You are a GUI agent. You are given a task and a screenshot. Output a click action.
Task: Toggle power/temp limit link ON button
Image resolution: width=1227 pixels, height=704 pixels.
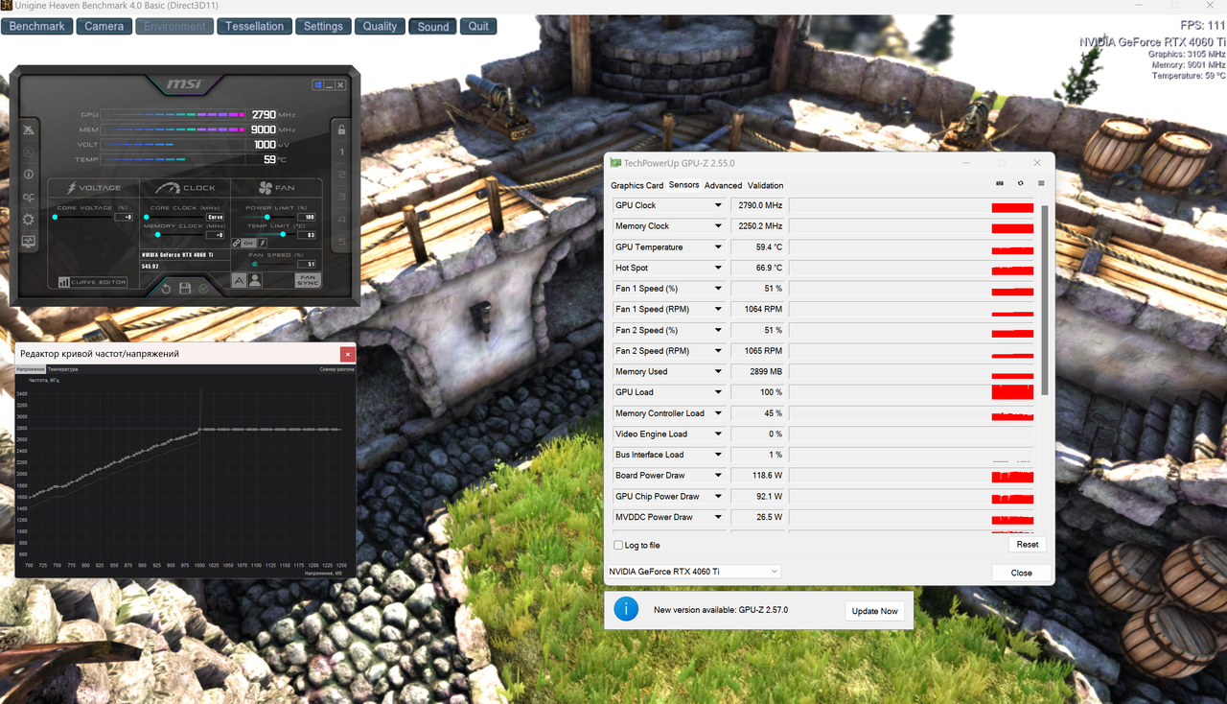click(x=248, y=243)
